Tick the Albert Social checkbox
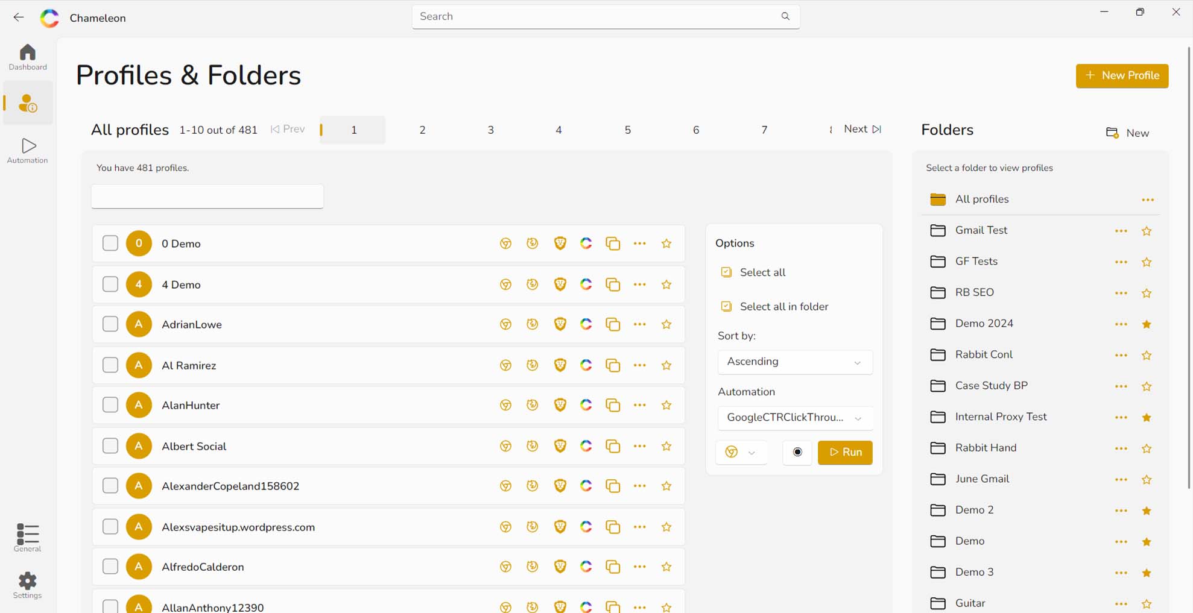The width and height of the screenshot is (1193, 613). (110, 446)
